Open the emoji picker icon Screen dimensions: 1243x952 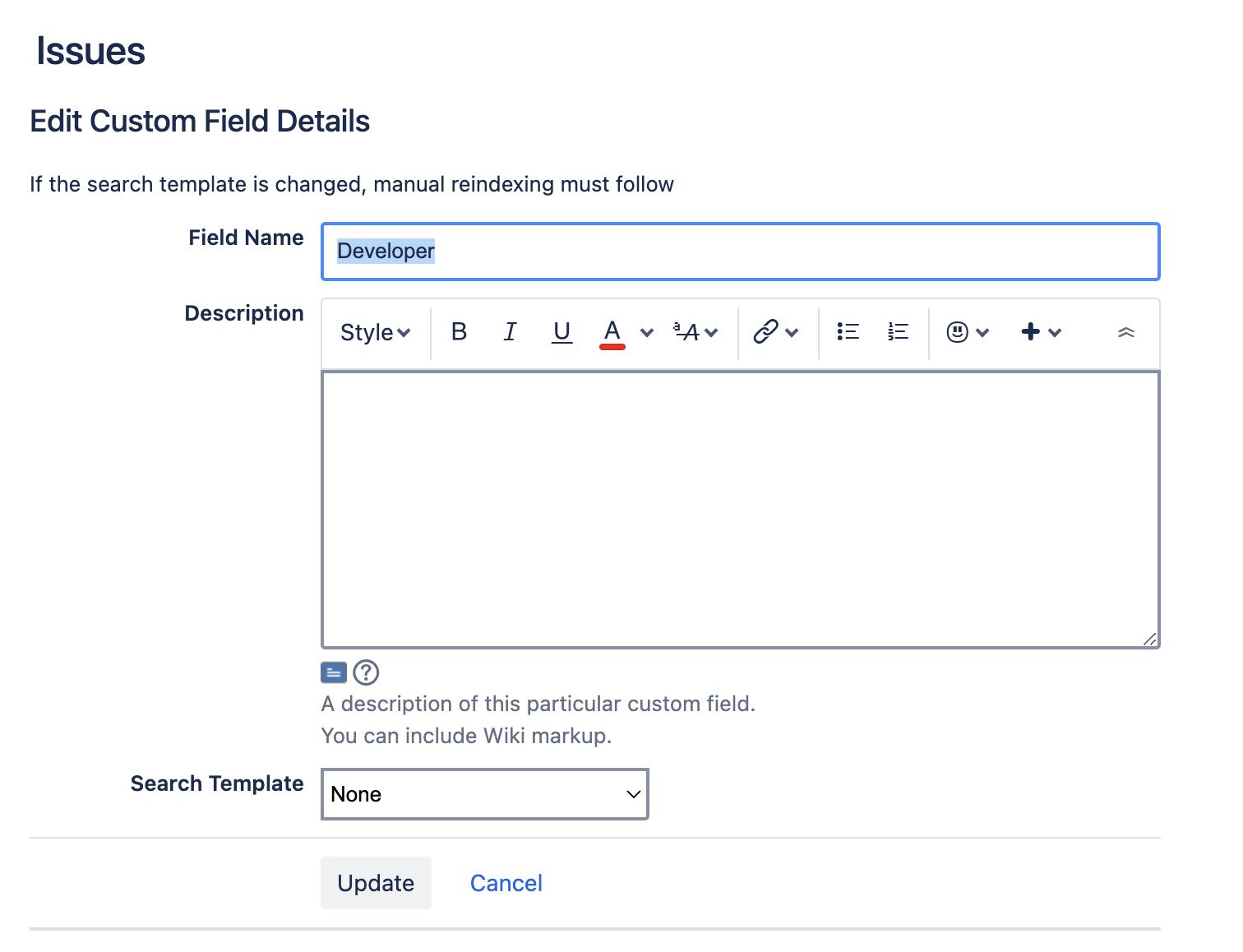coord(958,332)
